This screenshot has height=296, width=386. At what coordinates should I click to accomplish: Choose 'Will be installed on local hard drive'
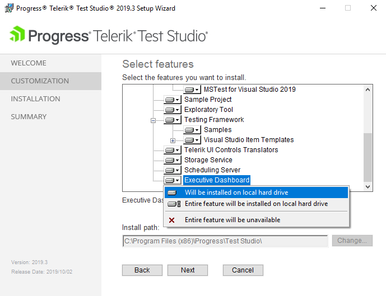[x=256, y=192]
